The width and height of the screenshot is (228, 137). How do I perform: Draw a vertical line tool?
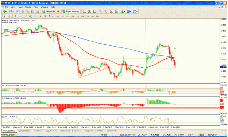(15, 16)
